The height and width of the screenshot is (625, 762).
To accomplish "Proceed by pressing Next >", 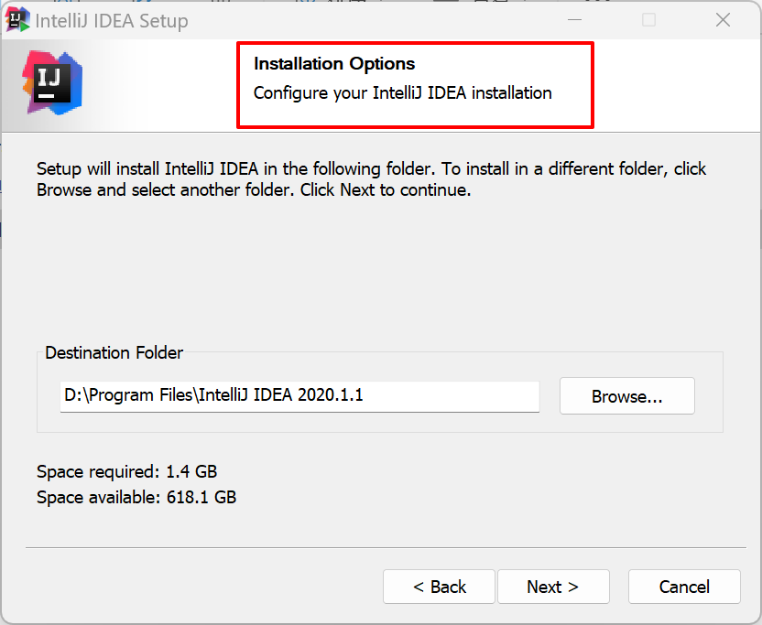I will pyautogui.click(x=552, y=587).
